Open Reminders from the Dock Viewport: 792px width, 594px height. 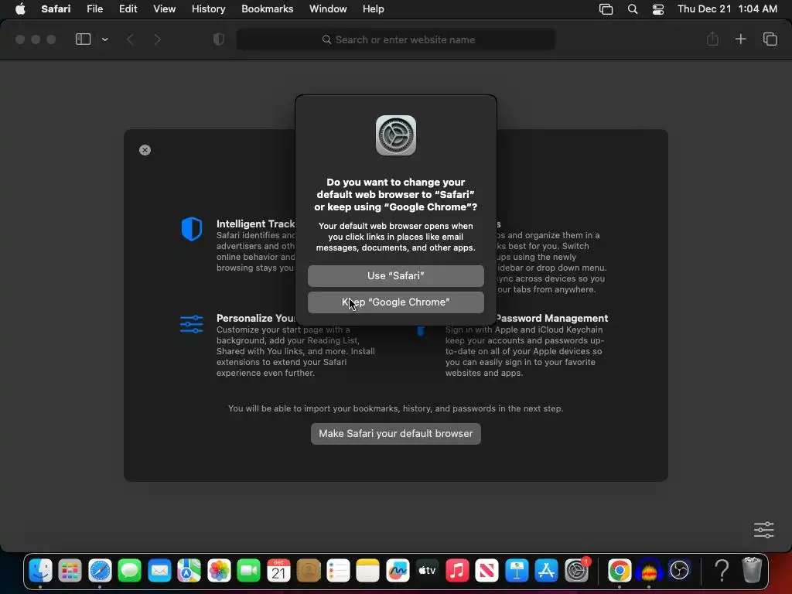pyautogui.click(x=339, y=571)
